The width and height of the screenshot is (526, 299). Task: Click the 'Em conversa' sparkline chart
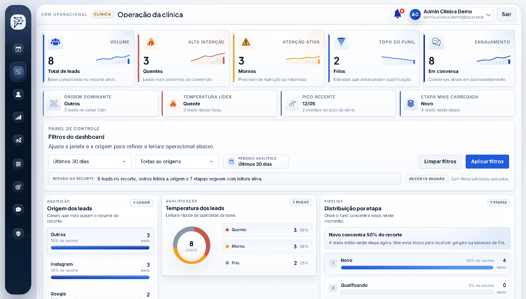(494, 60)
